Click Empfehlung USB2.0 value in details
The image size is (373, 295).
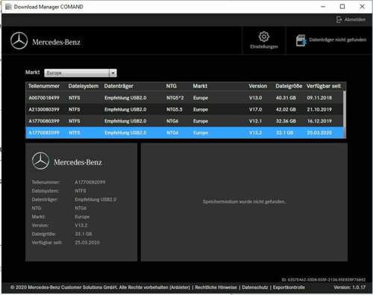(95, 199)
